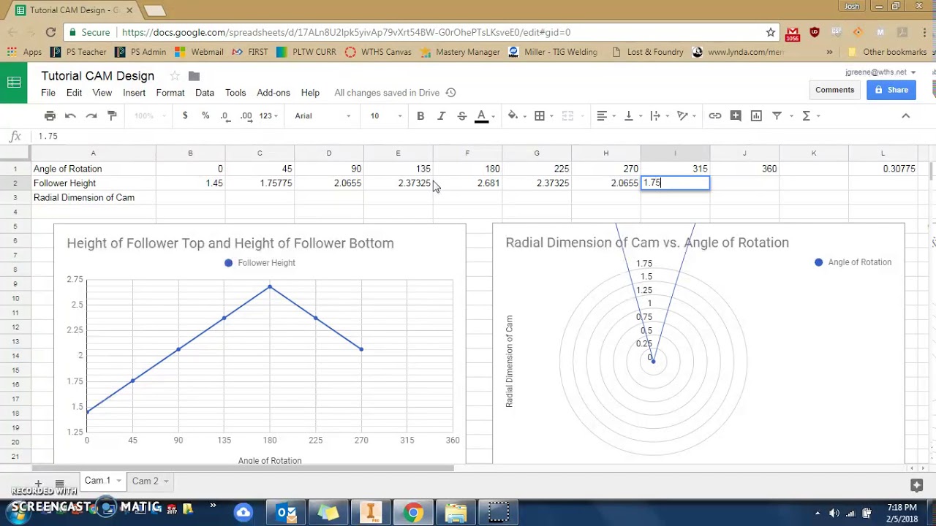
Task: Open the Tools menu
Action: pos(235,93)
